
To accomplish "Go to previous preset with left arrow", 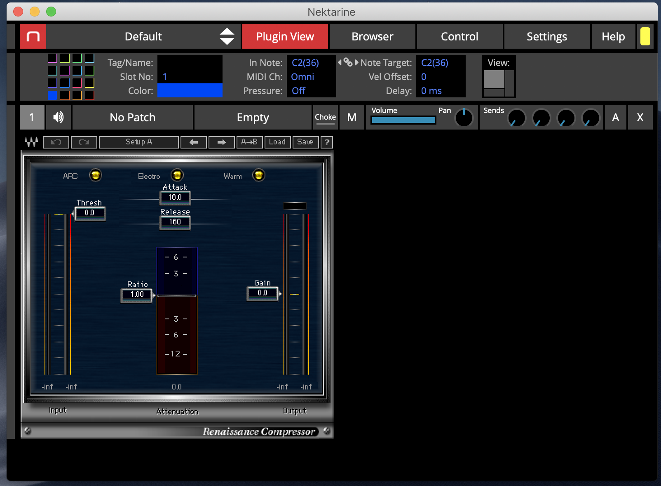I will click(194, 142).
